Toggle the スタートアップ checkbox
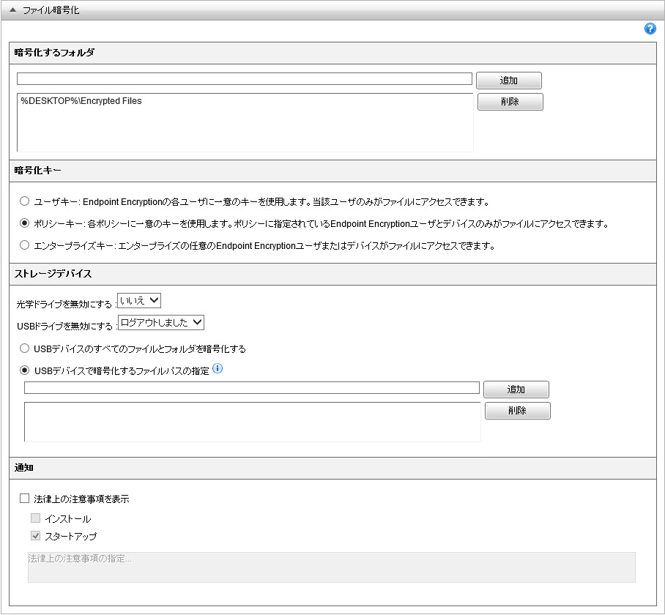This screenshot has width=665, height=615. pyautogui.click(x=36, y=536)
